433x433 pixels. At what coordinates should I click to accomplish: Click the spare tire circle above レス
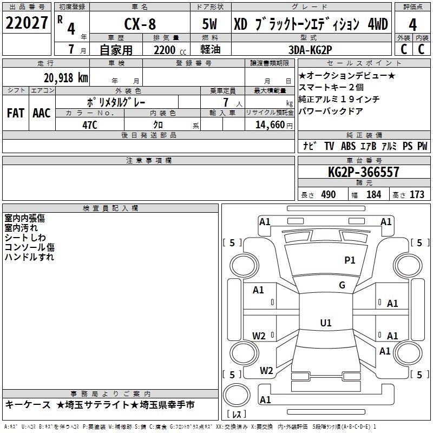pyautogui.click(x=237, y=395)
